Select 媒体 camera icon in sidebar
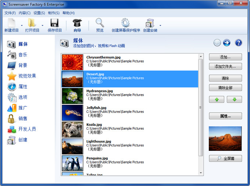The image size is (250, 186). [x=11, y=44]
